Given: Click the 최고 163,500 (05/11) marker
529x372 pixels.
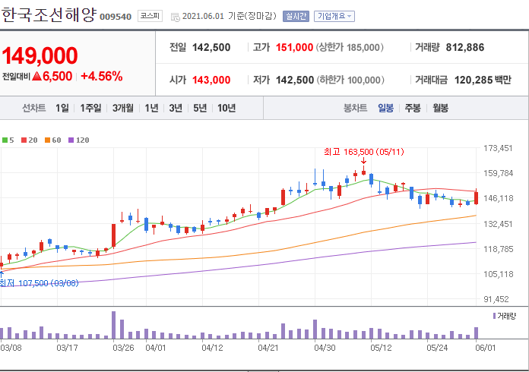Looking at the screenshot, I should coord(363,152).
